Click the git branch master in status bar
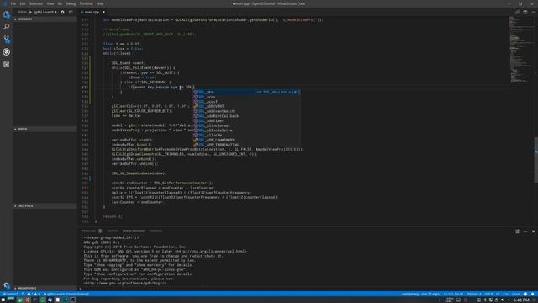This screenshot has width=538, height=303. 11,294
